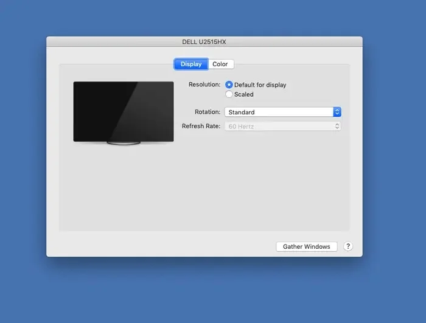426x323 pixels.
Task: Click empty gray area beneath the monitor image
Action: click(x=123, y=189)
